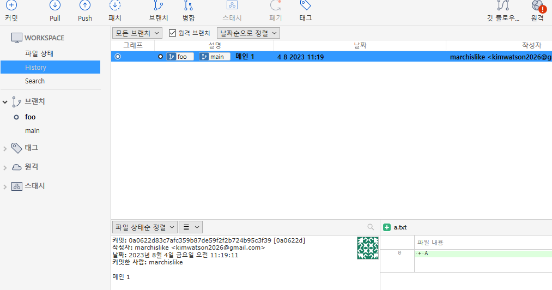Open the 모든 브랜치 dropdown
The width and height of the screenshot is (552, 290).
point(137,33)
